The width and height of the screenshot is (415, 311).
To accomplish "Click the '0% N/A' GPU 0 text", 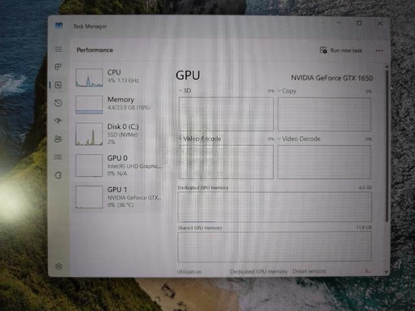I will tap(117, 174).
